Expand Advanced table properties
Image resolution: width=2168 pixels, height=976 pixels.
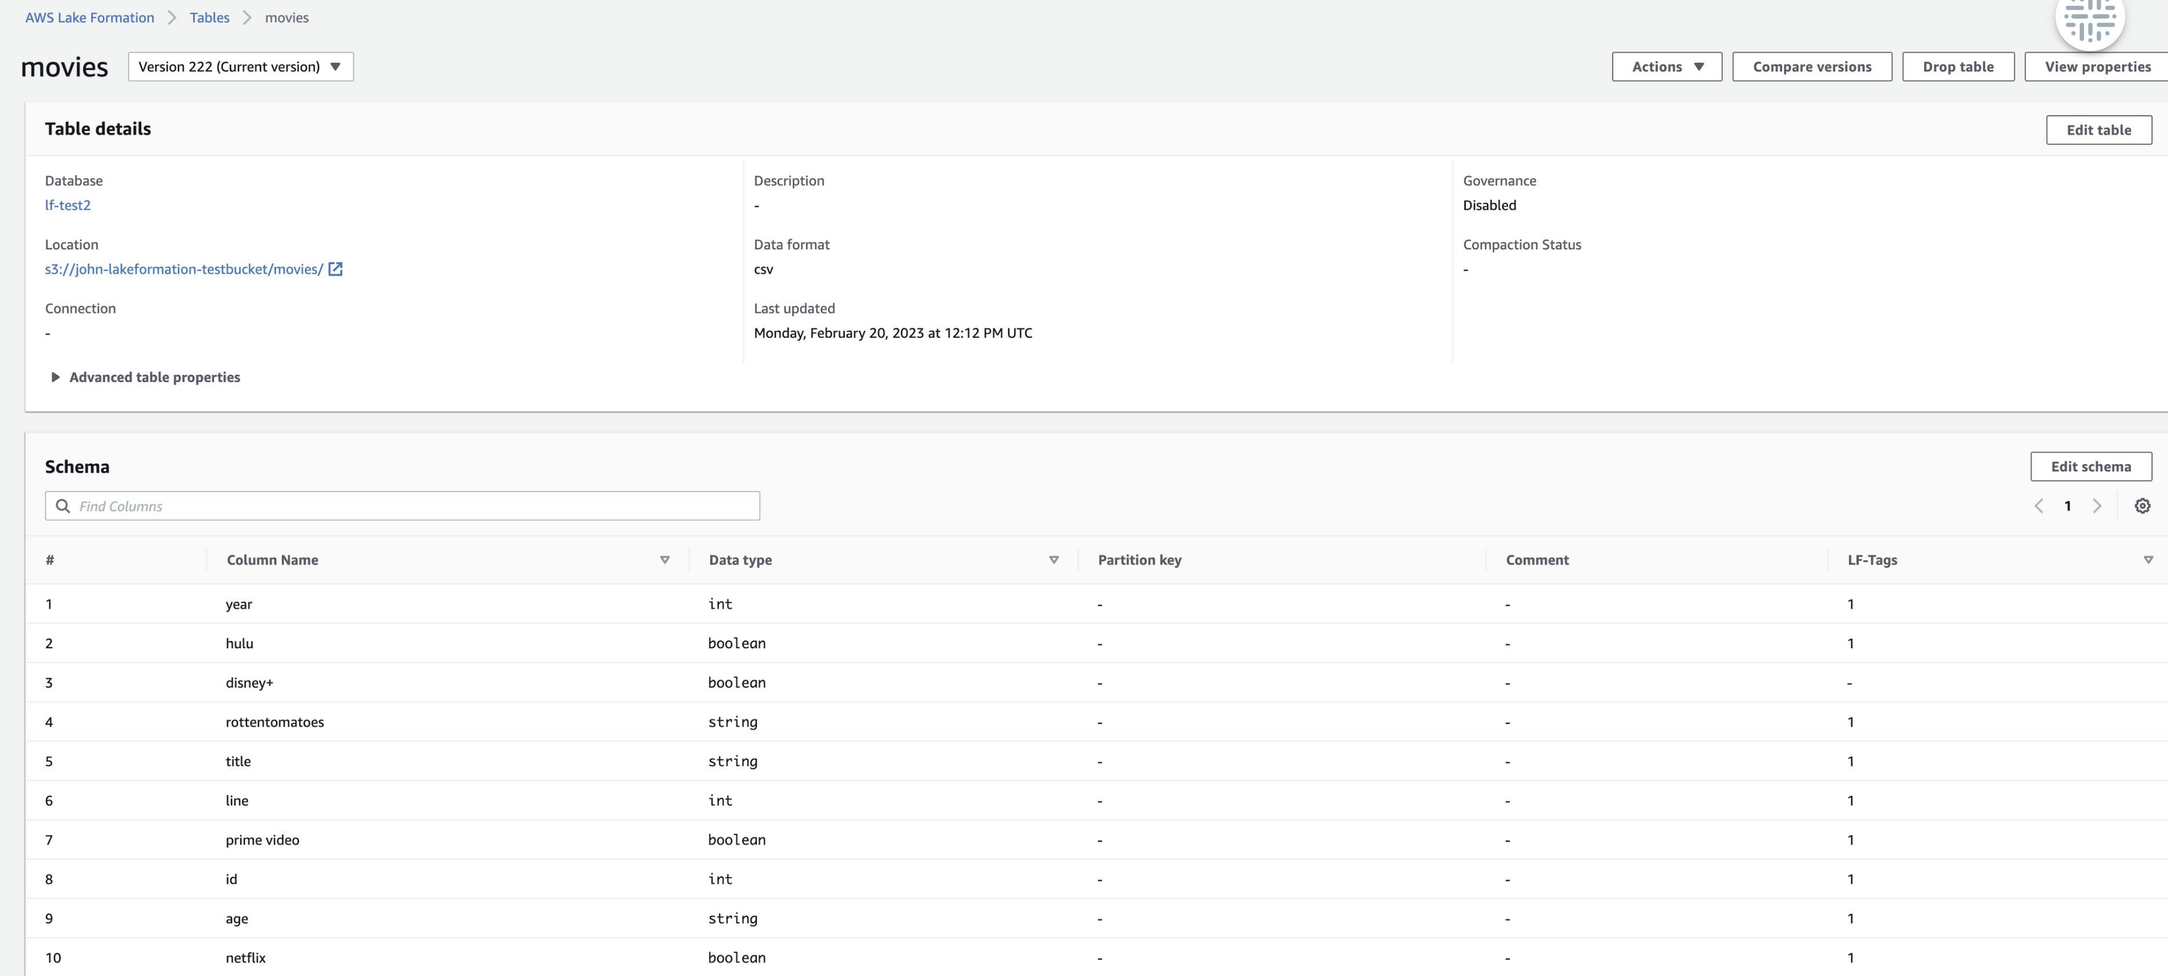pos(146,377)
